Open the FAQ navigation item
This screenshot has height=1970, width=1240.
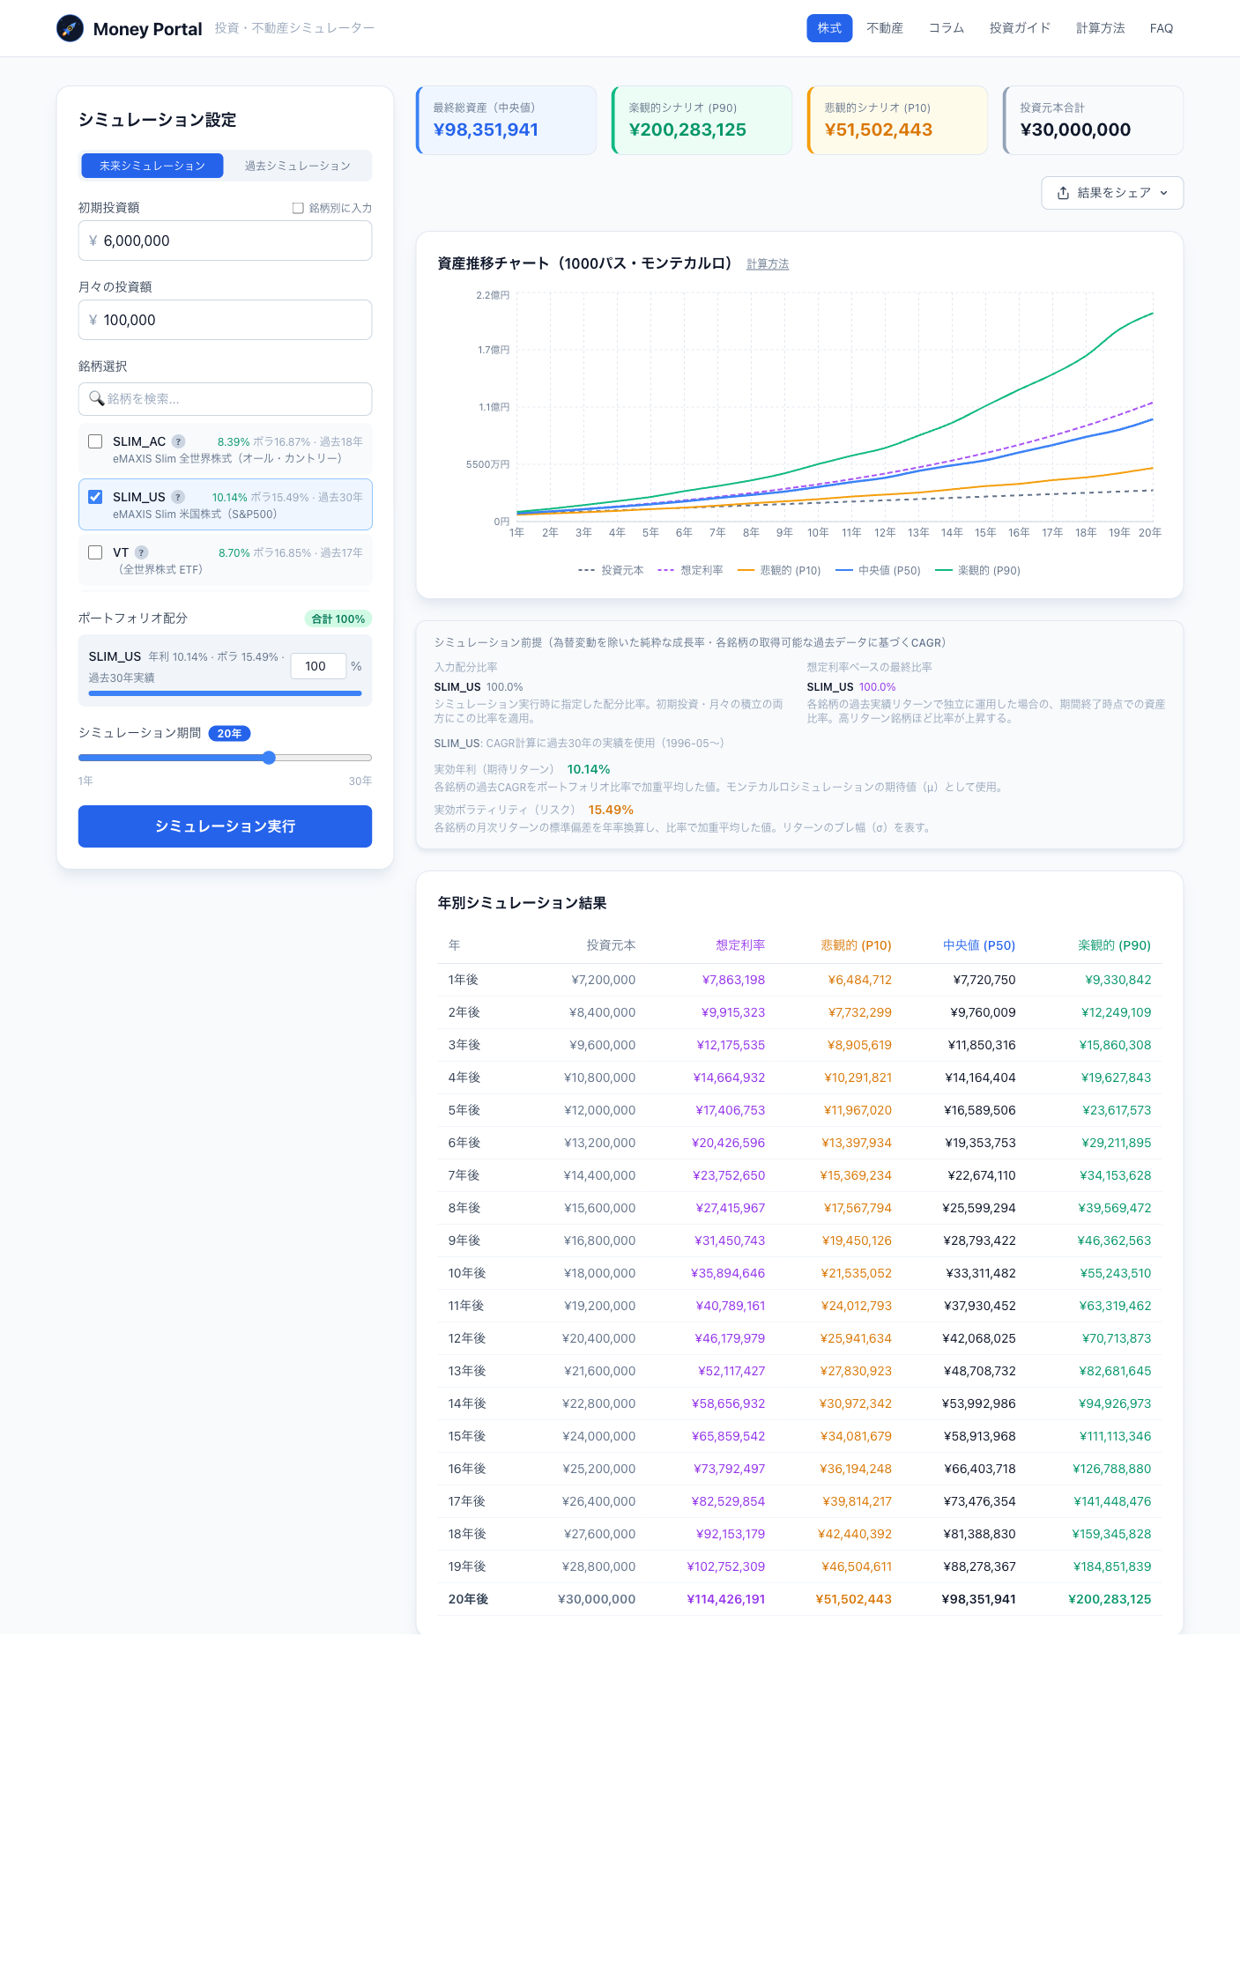1162,28
